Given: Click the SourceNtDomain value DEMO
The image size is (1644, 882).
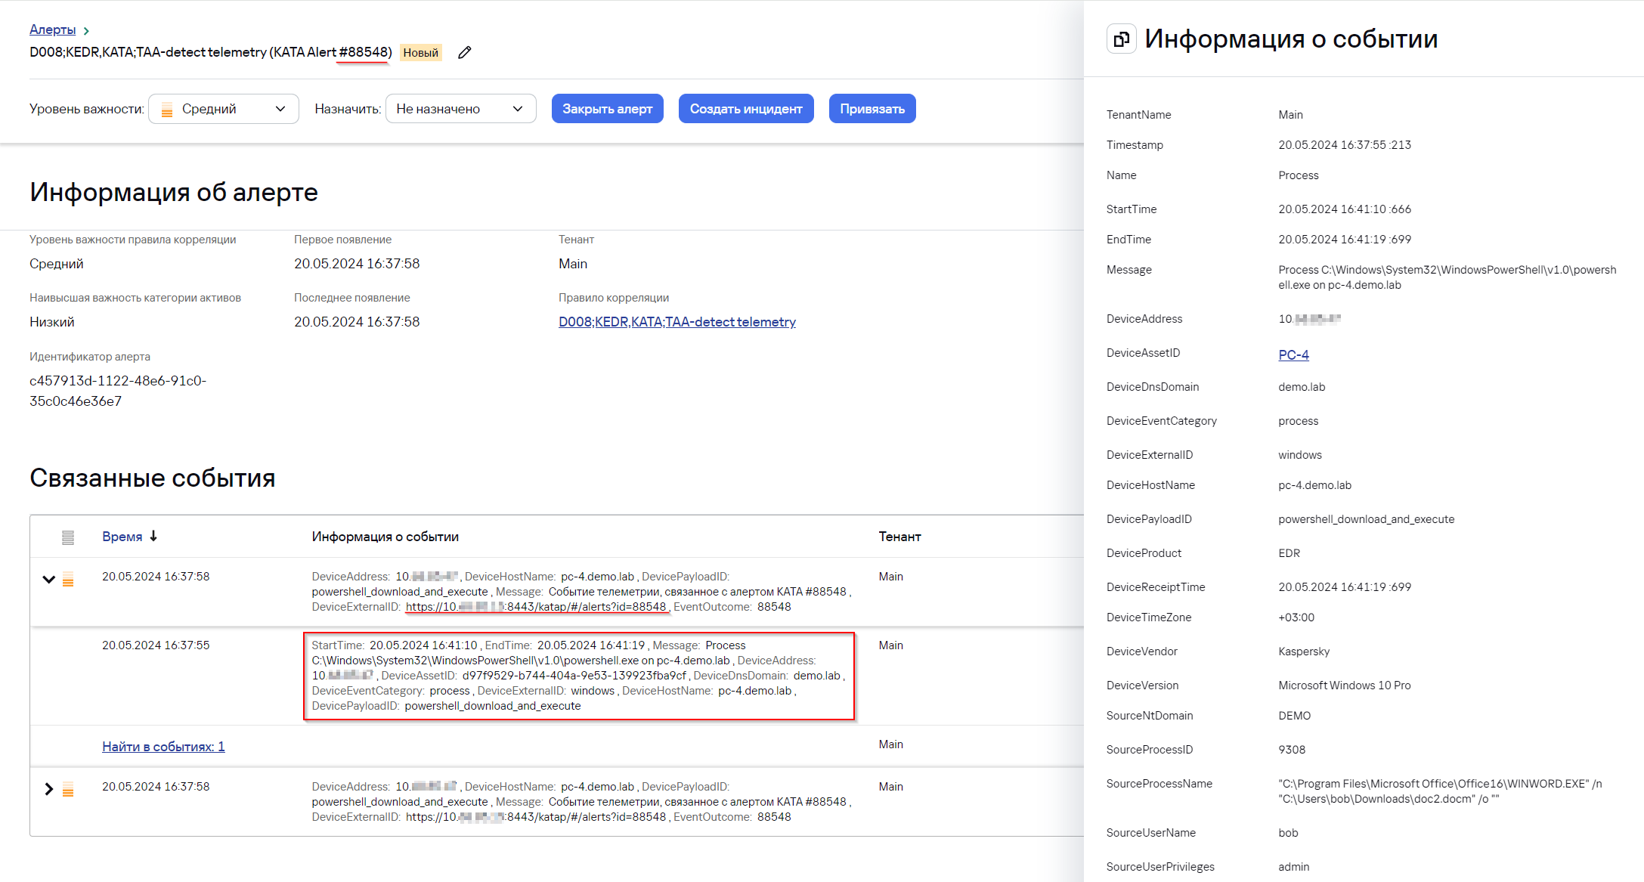Looking at the screenshot, I should pyautogui.click(x=1294, y=716).
